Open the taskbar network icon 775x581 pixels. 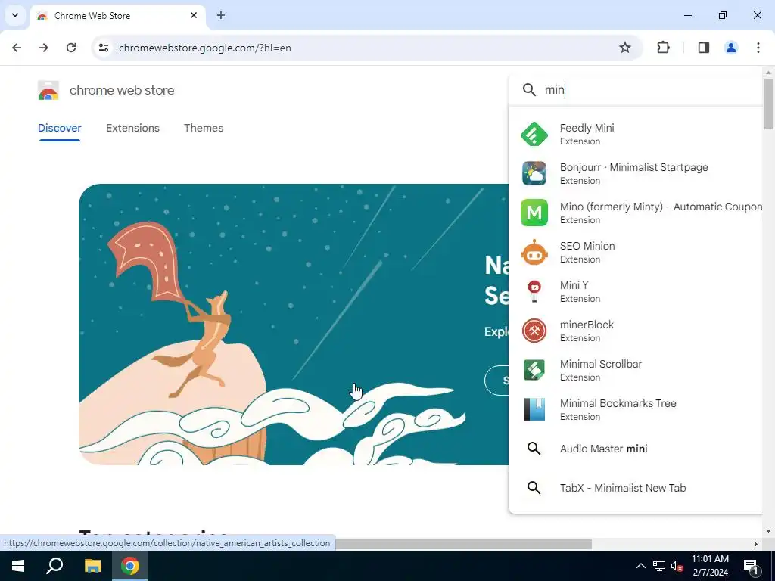pos(659,566)
